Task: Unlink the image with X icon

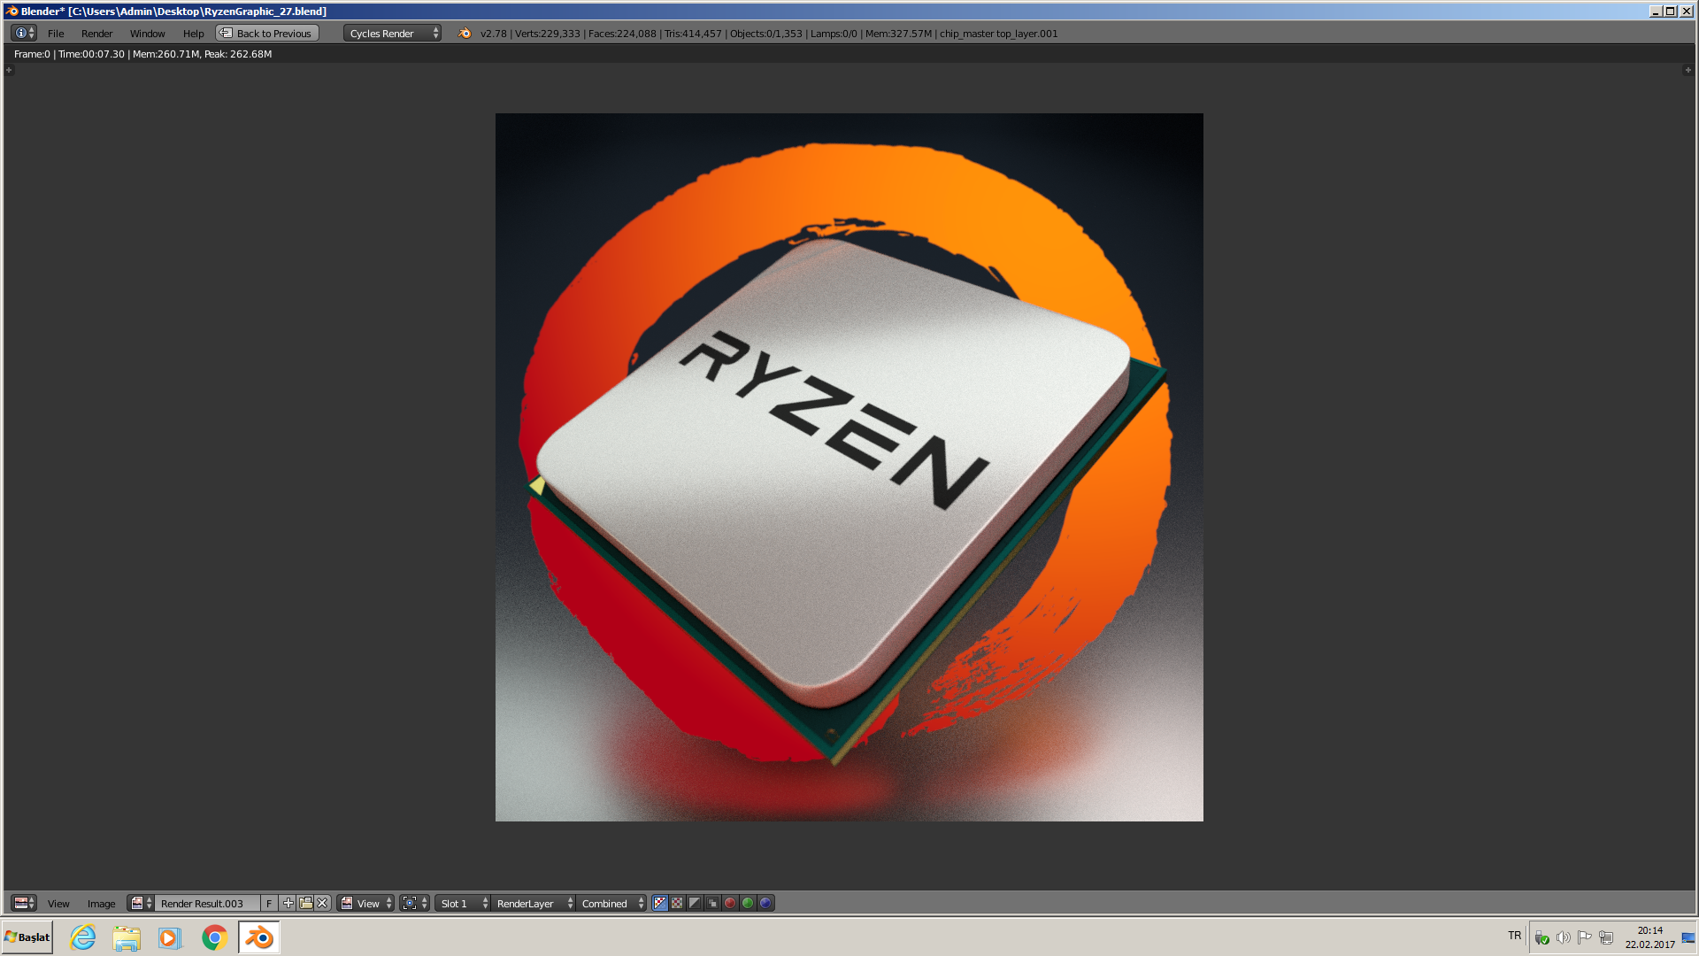Action: pyautogui.click(x=323, y=904)
